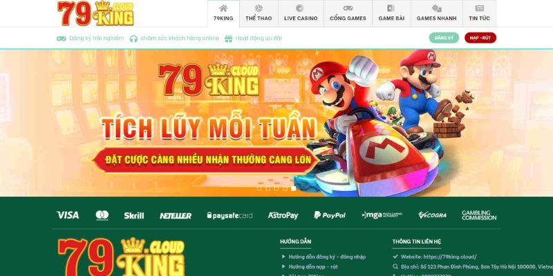Click the gift box promotions icon
Viewport: 553px width, 276px height.
click(229, 39)
